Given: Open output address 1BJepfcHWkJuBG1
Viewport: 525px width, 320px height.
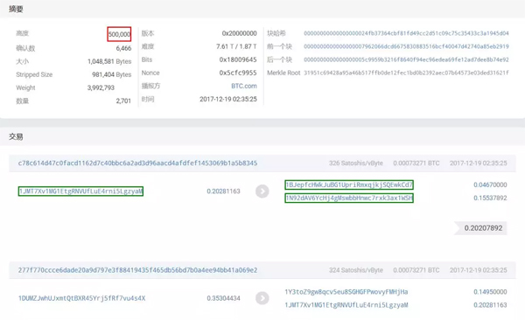Looking at the screenshot, I should (349, 184).
